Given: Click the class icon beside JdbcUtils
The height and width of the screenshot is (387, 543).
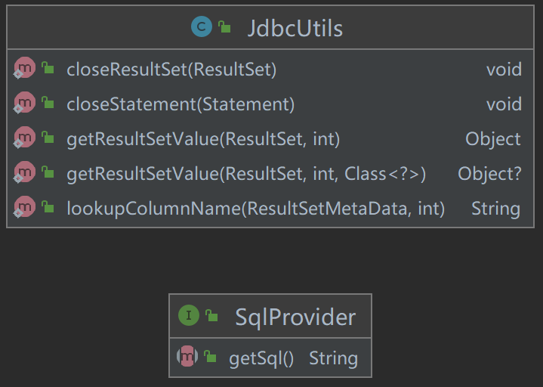Looking at the screenshot, I should pos(201,28).
